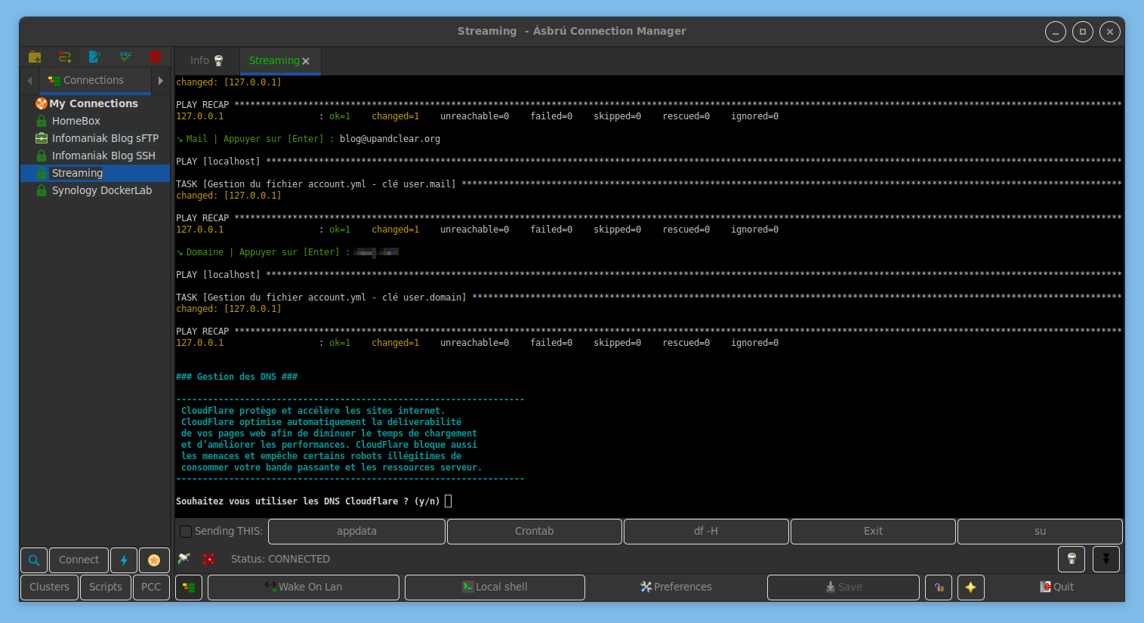The width and height of the screenshot is (1144, 623).
Task: Click the Status: CONNECTED text
Action: [280, 559]
